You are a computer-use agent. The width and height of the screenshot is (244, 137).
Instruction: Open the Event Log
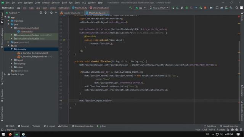pos(210,126)
